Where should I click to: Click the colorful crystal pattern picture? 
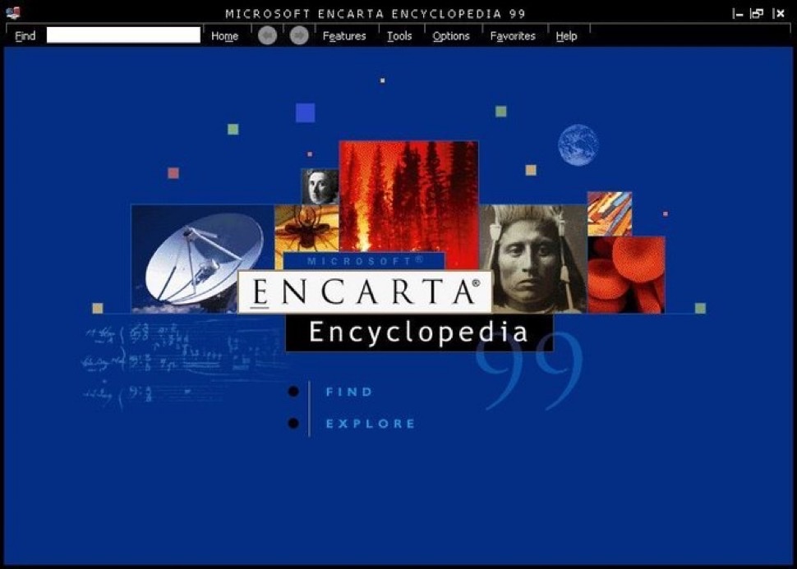[610, 213]
